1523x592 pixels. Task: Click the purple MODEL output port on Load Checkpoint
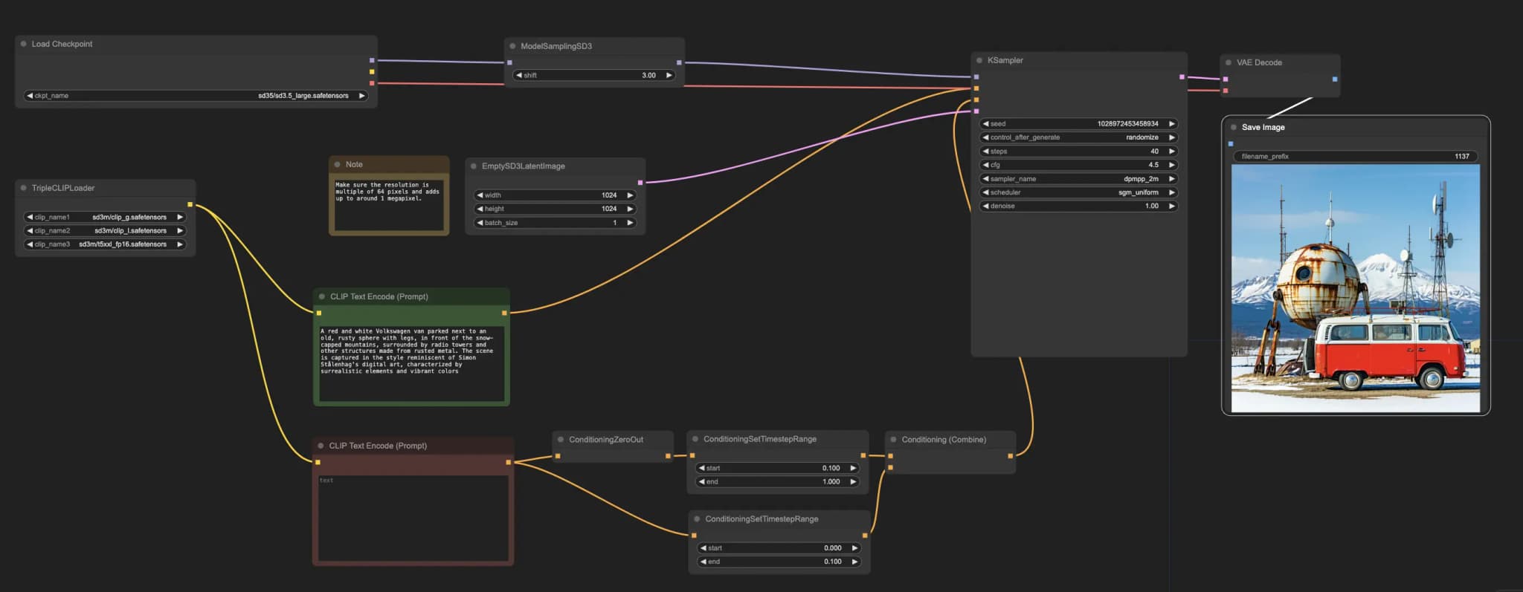(372, 60)
